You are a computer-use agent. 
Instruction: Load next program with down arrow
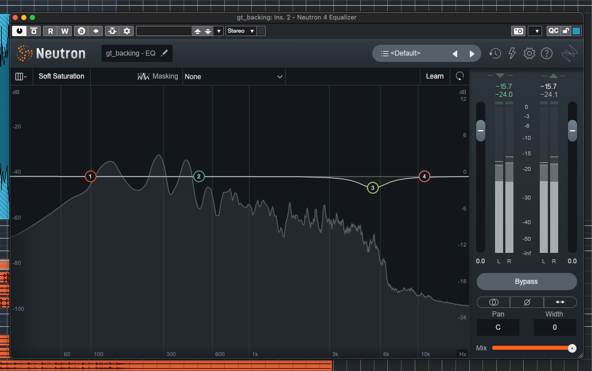[208, 32]
